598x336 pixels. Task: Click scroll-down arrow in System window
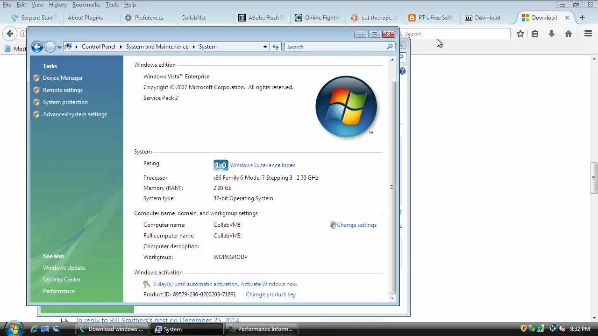coord(392,298)
